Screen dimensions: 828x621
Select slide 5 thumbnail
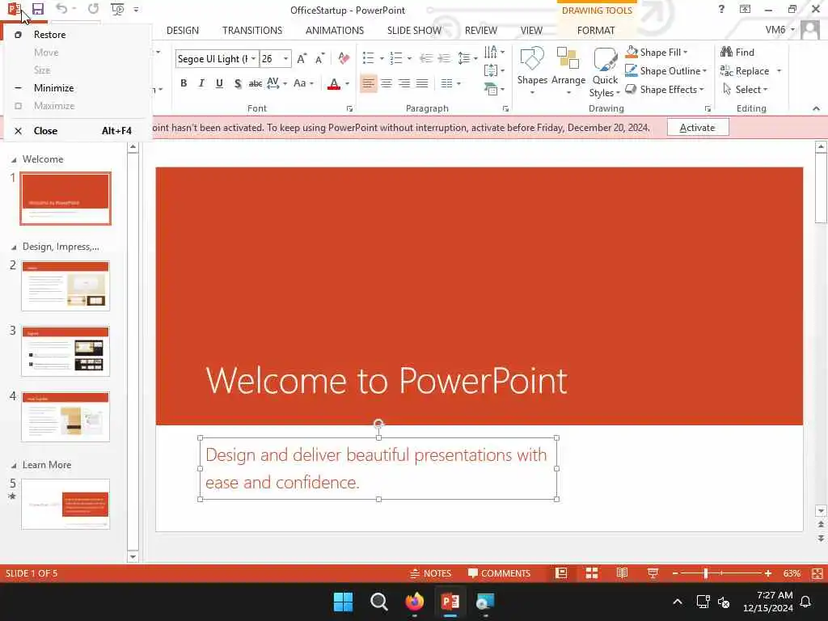(x=65, y=504)
